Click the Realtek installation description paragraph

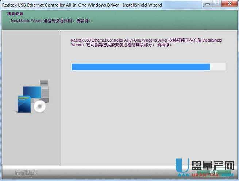(146, 42)
